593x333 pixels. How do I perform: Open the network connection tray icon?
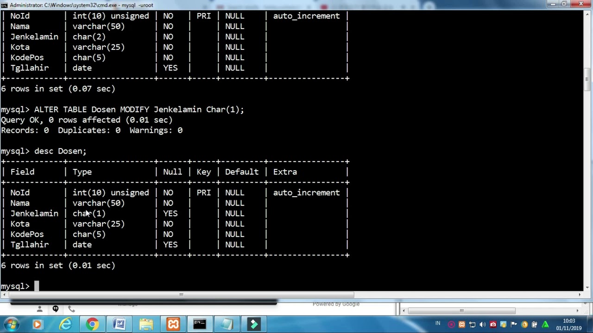472,325
